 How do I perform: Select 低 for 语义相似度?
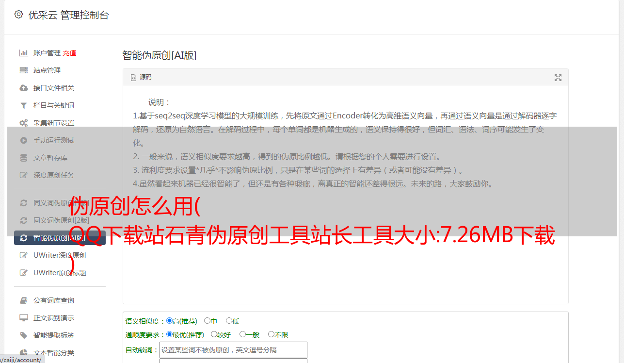[229, 321]
